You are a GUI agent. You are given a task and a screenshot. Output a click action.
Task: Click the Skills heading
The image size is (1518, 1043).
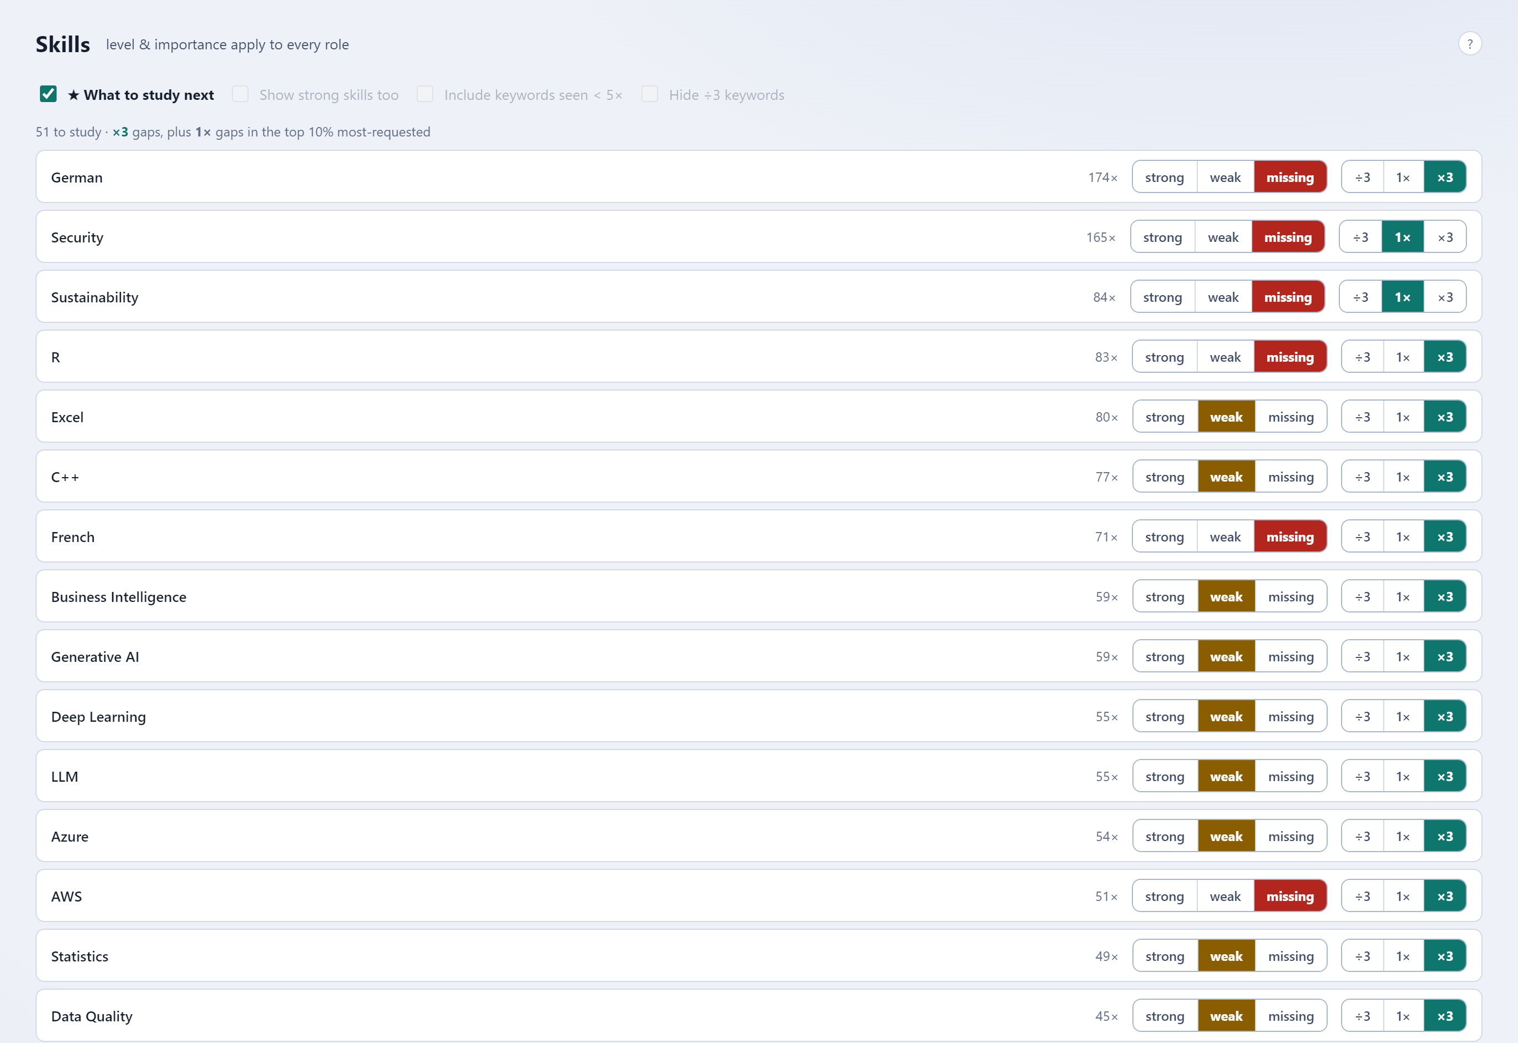[x=63, y=44]
